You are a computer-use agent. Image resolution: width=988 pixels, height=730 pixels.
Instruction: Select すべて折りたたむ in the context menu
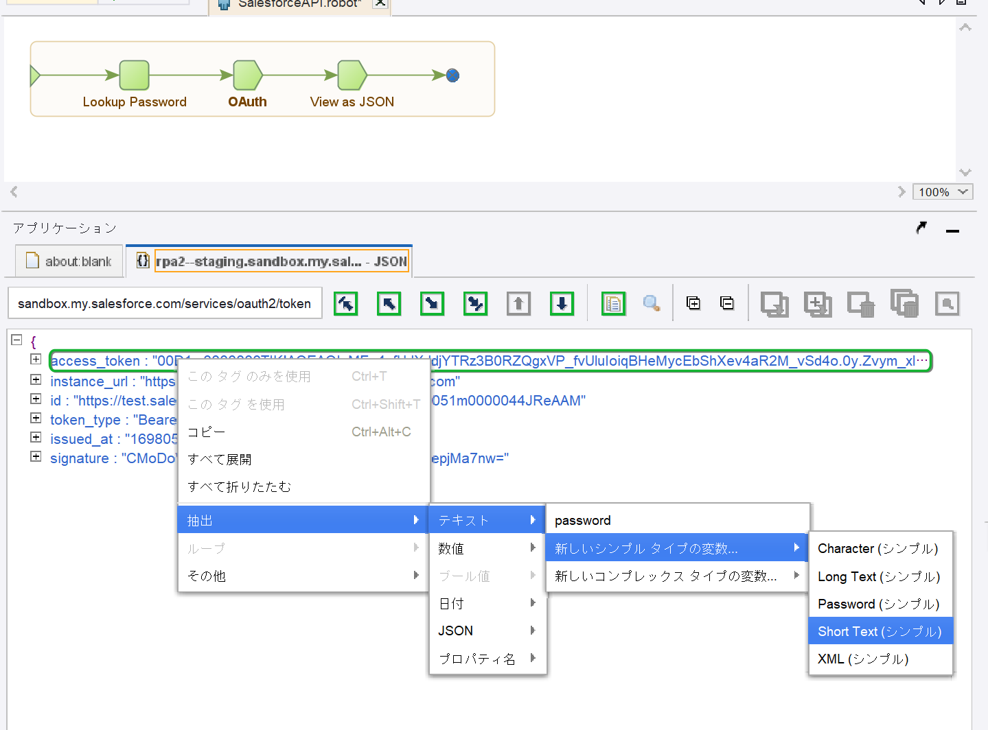303,486
